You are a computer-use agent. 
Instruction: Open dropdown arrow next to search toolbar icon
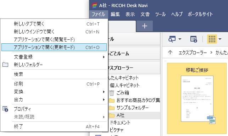180,39
